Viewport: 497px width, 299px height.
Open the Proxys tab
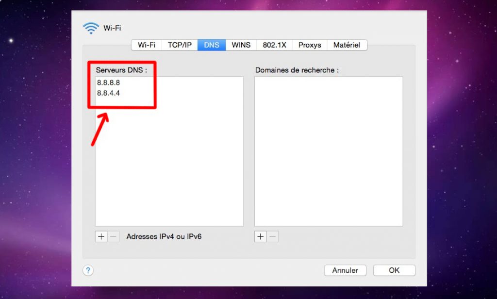coord(309,45)
